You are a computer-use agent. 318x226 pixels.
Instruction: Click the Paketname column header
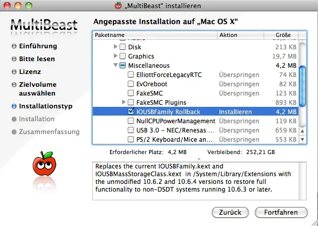point(154,35)
